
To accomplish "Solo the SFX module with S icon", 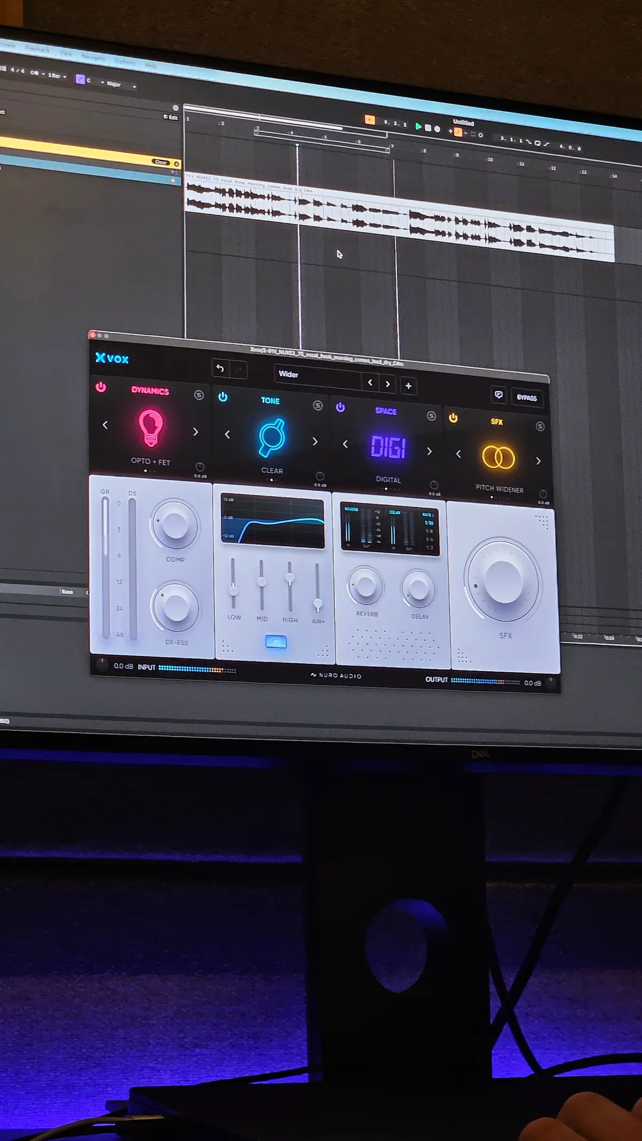I will [540, 426].
